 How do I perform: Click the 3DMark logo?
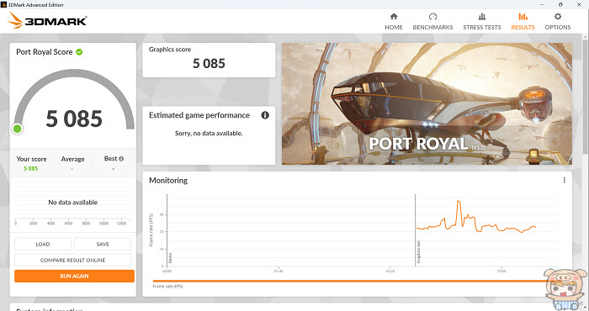(47, 20)
